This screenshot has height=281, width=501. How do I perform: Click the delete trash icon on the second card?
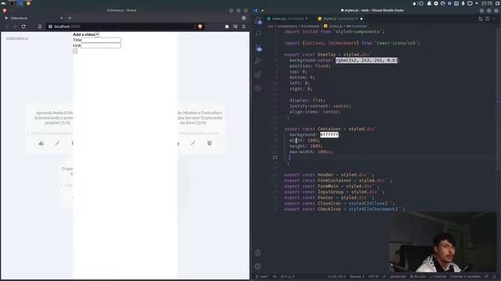point(209,144)
